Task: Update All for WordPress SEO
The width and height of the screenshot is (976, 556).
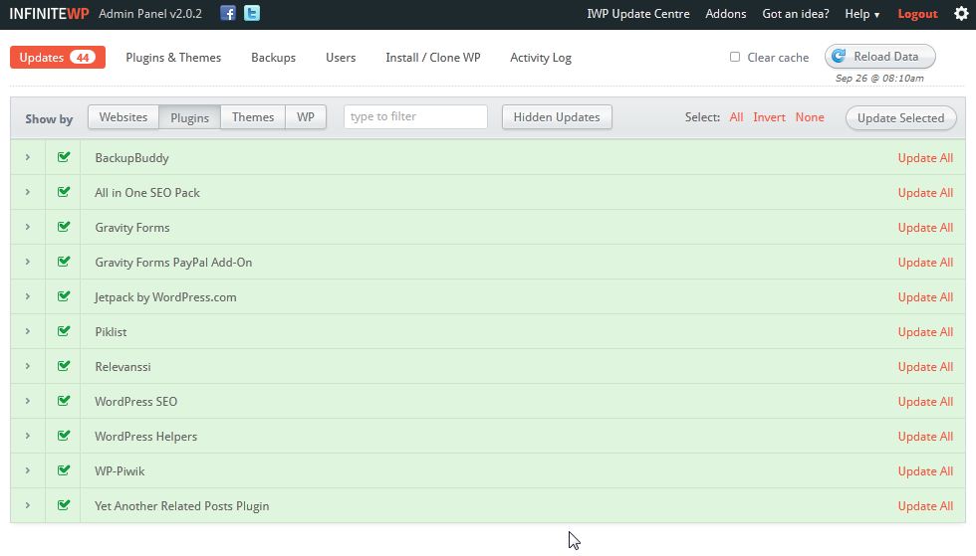Action: pos(925,402)
